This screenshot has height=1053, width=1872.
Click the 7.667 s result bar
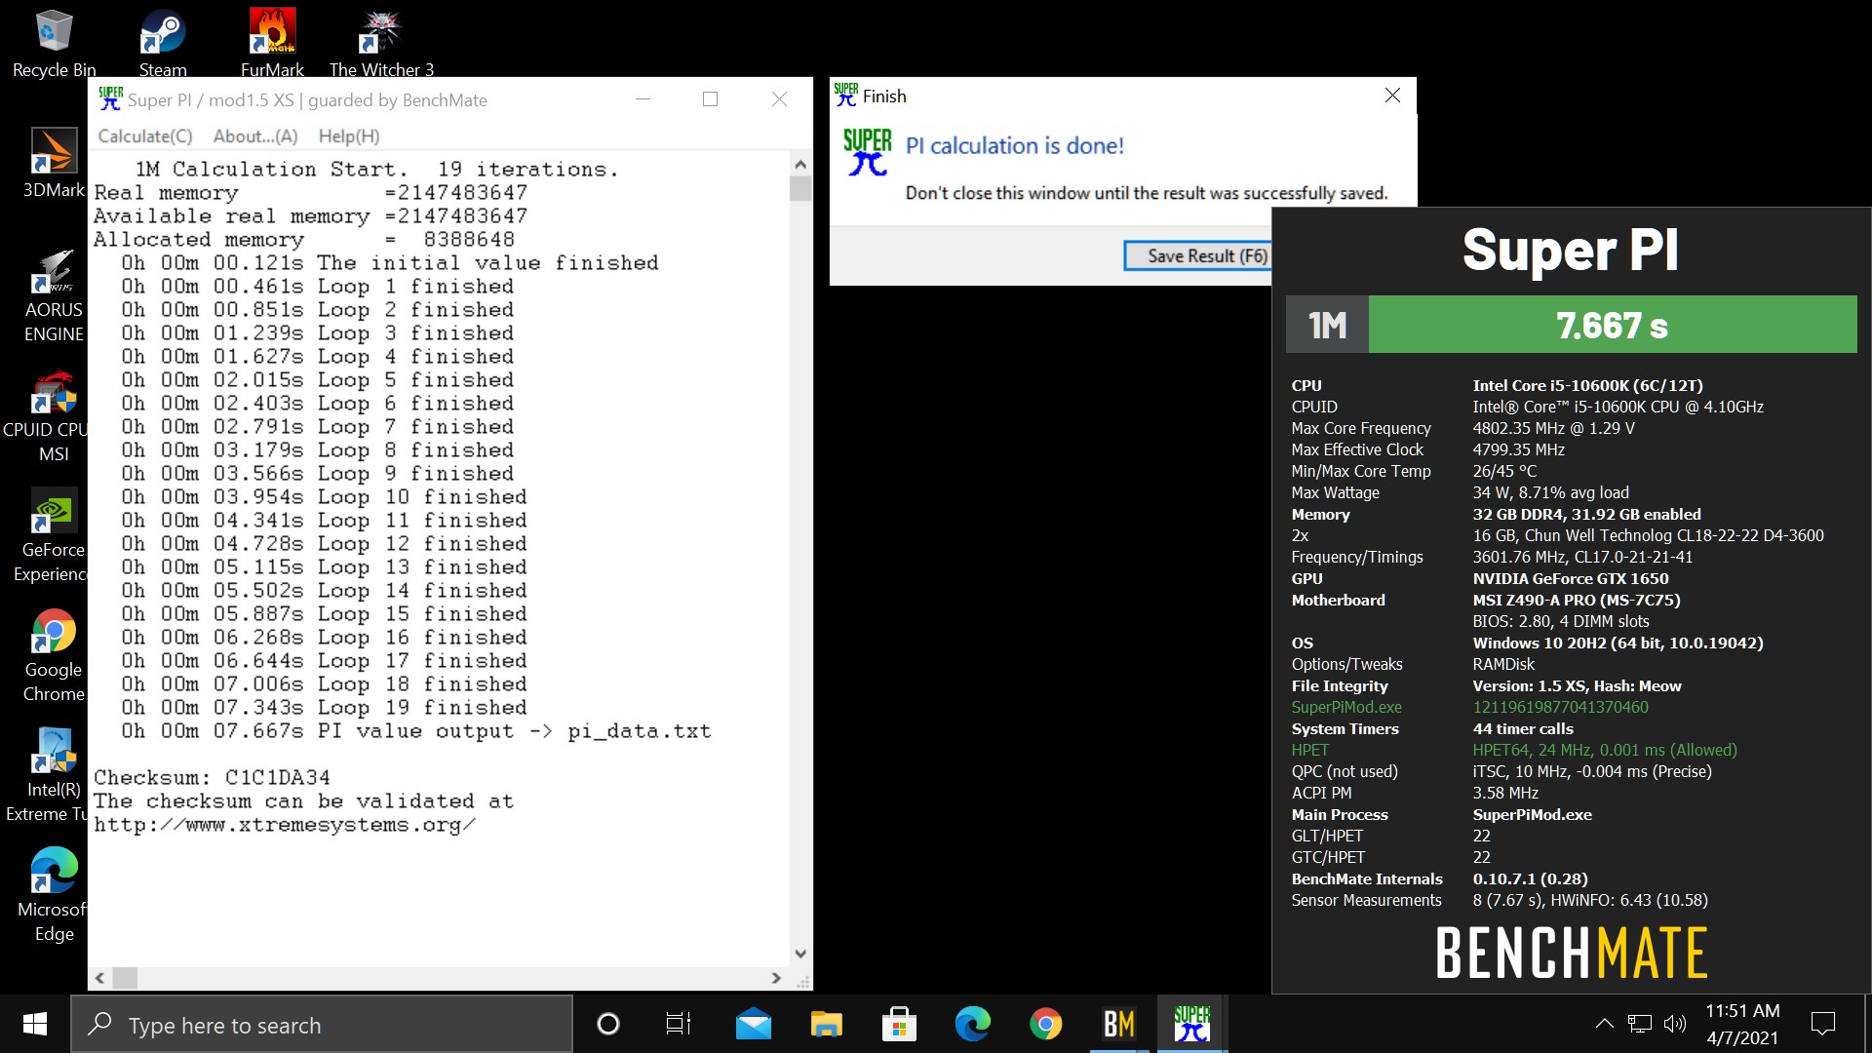point(1613,325)
